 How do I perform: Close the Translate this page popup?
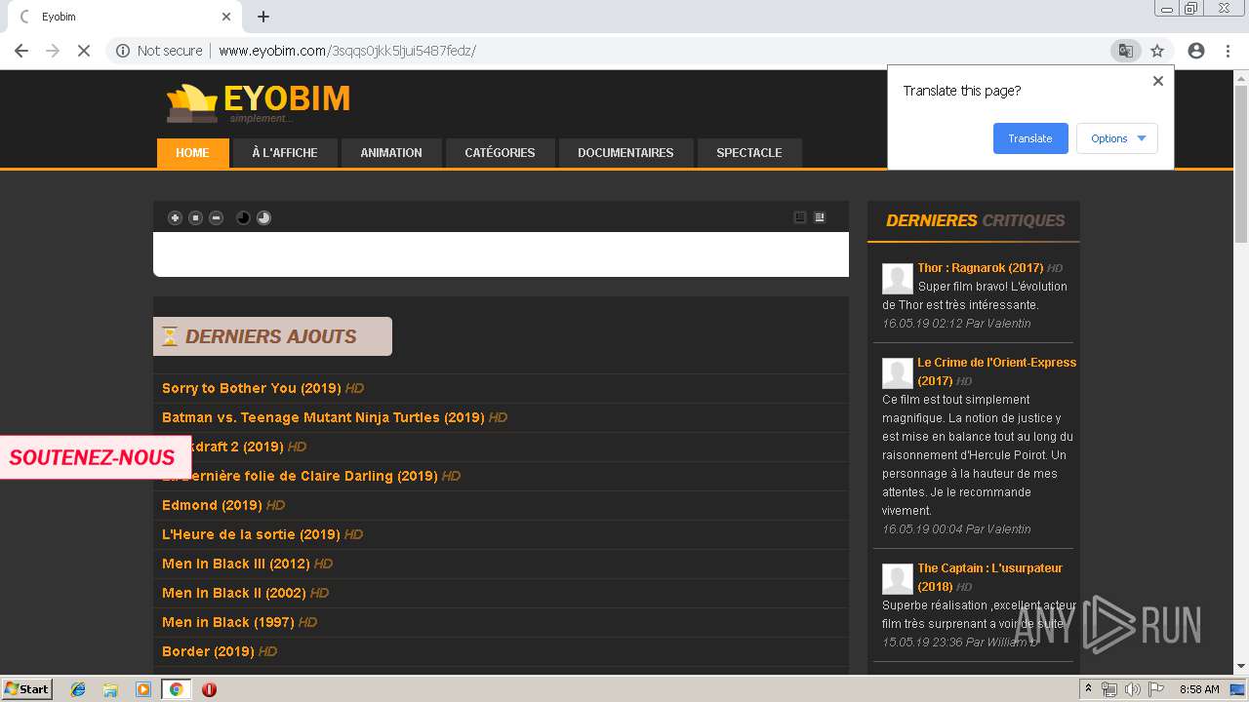[x=1158, y=81]
